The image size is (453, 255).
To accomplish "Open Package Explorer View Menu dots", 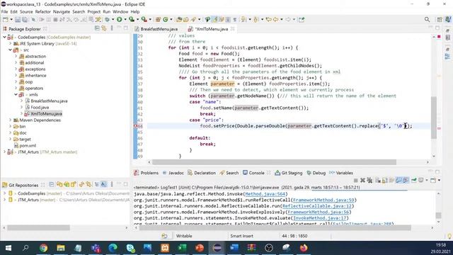I will point(112,28).
